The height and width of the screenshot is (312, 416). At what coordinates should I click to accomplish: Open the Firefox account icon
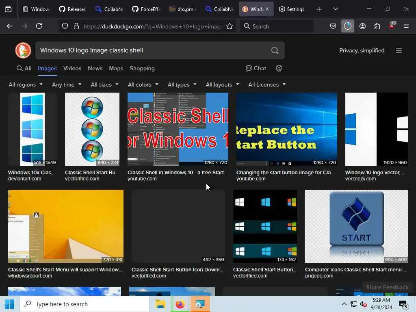[x=362, y=26]
